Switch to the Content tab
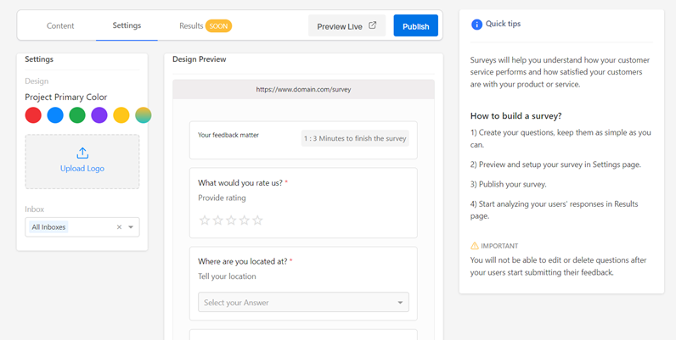This screenshot has width=676, height=340. [60, 25]
